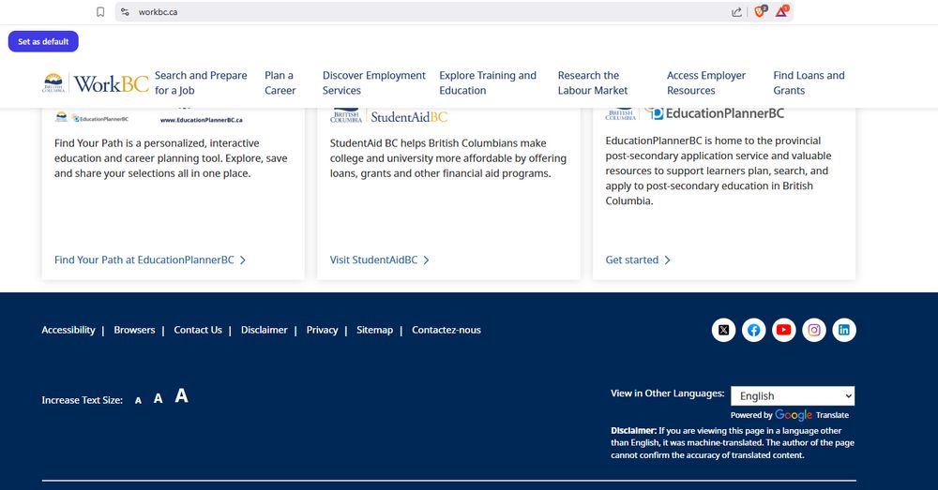Click the WorkBC logo
Viewport: 938px width, 490px height.
pyautogui.click(x=96, y=83)
